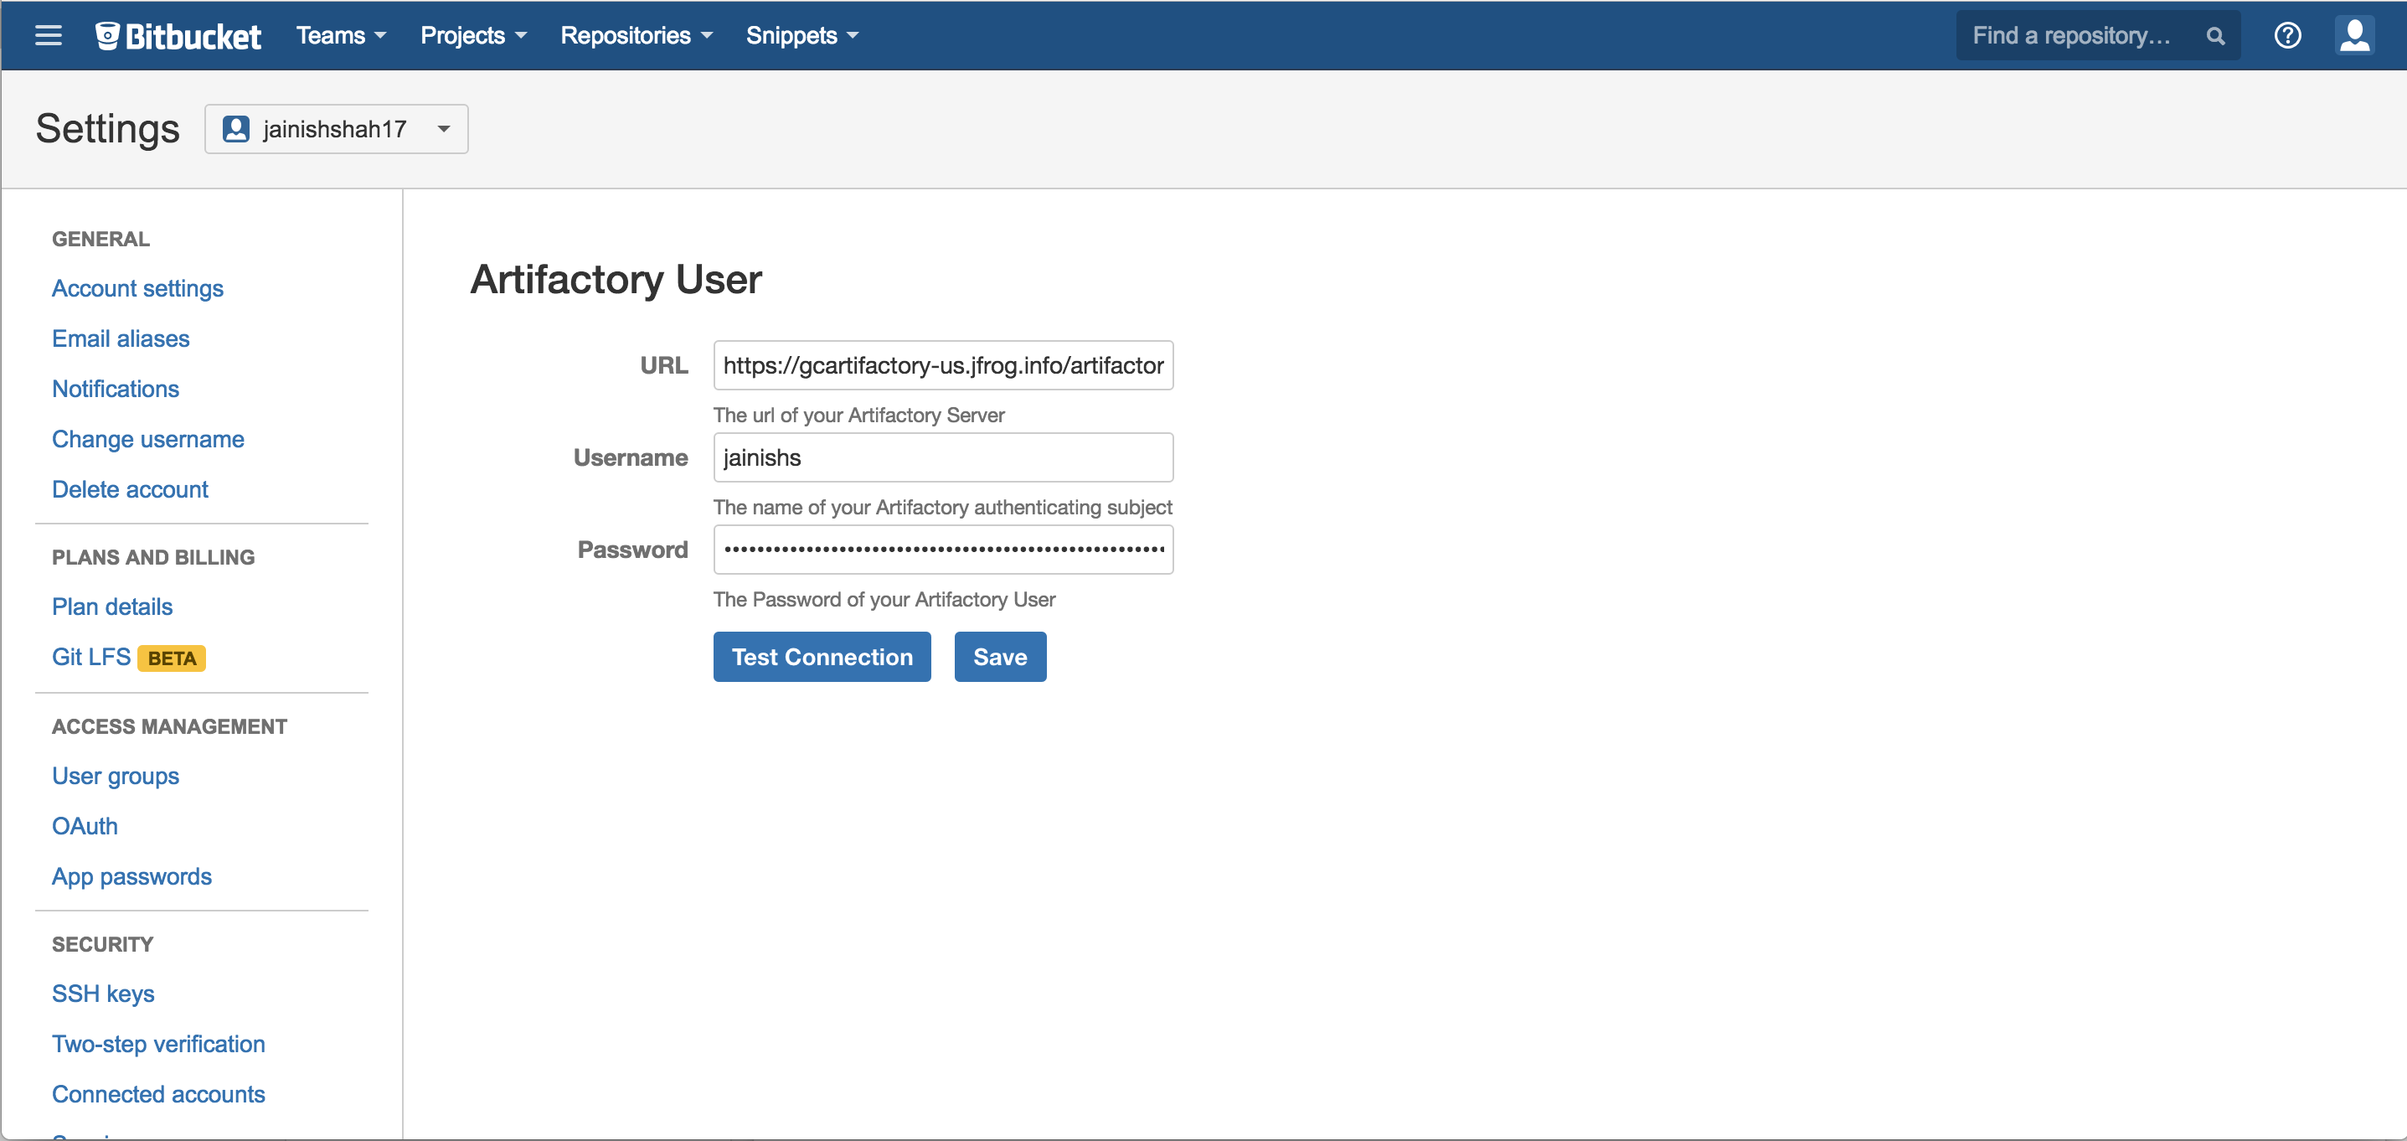Click the Bitbucket logo
Screen dimensions: 2407x1141
point(178,35)
